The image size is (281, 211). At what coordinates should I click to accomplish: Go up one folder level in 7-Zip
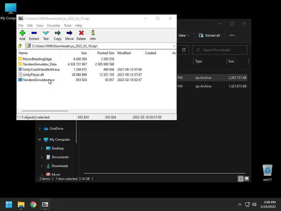pos(20,46)
